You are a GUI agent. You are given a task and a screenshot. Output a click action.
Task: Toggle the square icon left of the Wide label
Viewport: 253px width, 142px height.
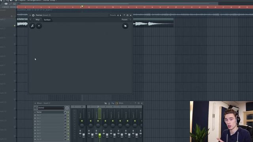117,103
